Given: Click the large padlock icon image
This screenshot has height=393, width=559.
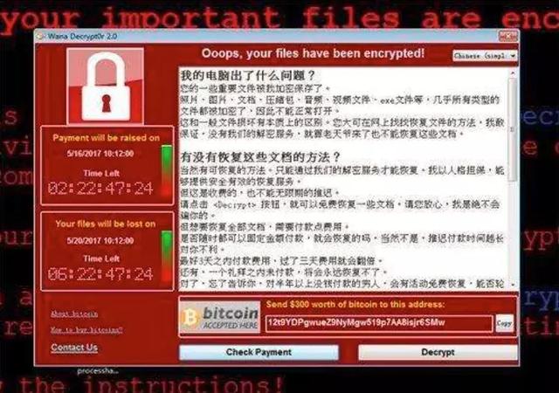Looking at the screenshot, I should pyautogui.click(x=106, y=86).
